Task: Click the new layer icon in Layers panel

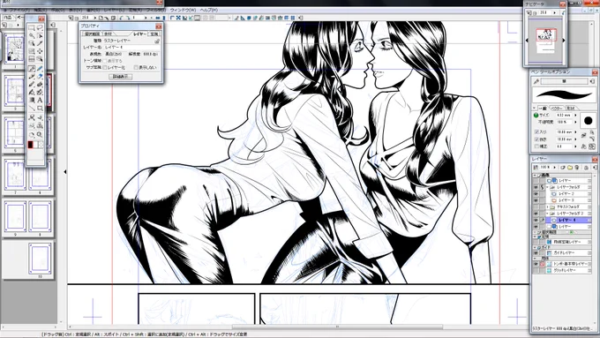Action: pyautogui.click(x=563, y=168)
